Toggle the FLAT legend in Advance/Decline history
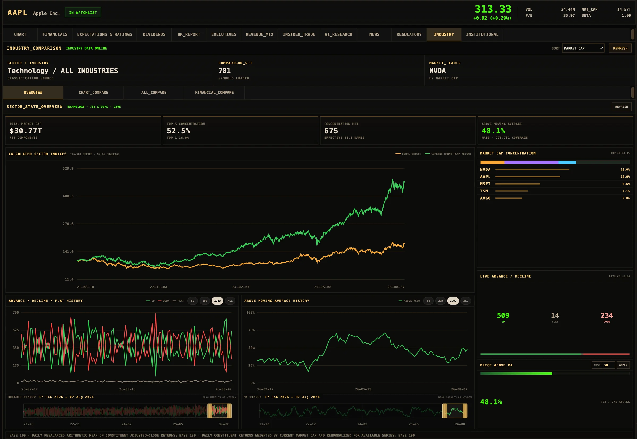This screenshot has height=439, width=637. pos(178,301)
